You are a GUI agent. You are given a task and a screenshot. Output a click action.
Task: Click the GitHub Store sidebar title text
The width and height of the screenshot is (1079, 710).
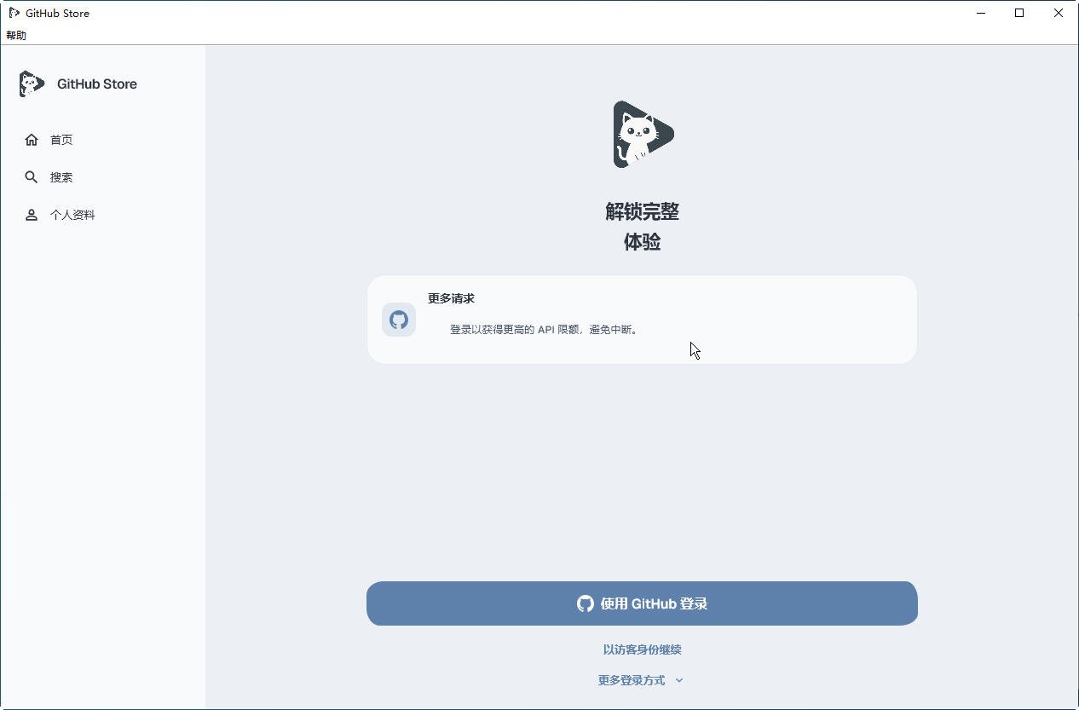(x=97, y=84)
